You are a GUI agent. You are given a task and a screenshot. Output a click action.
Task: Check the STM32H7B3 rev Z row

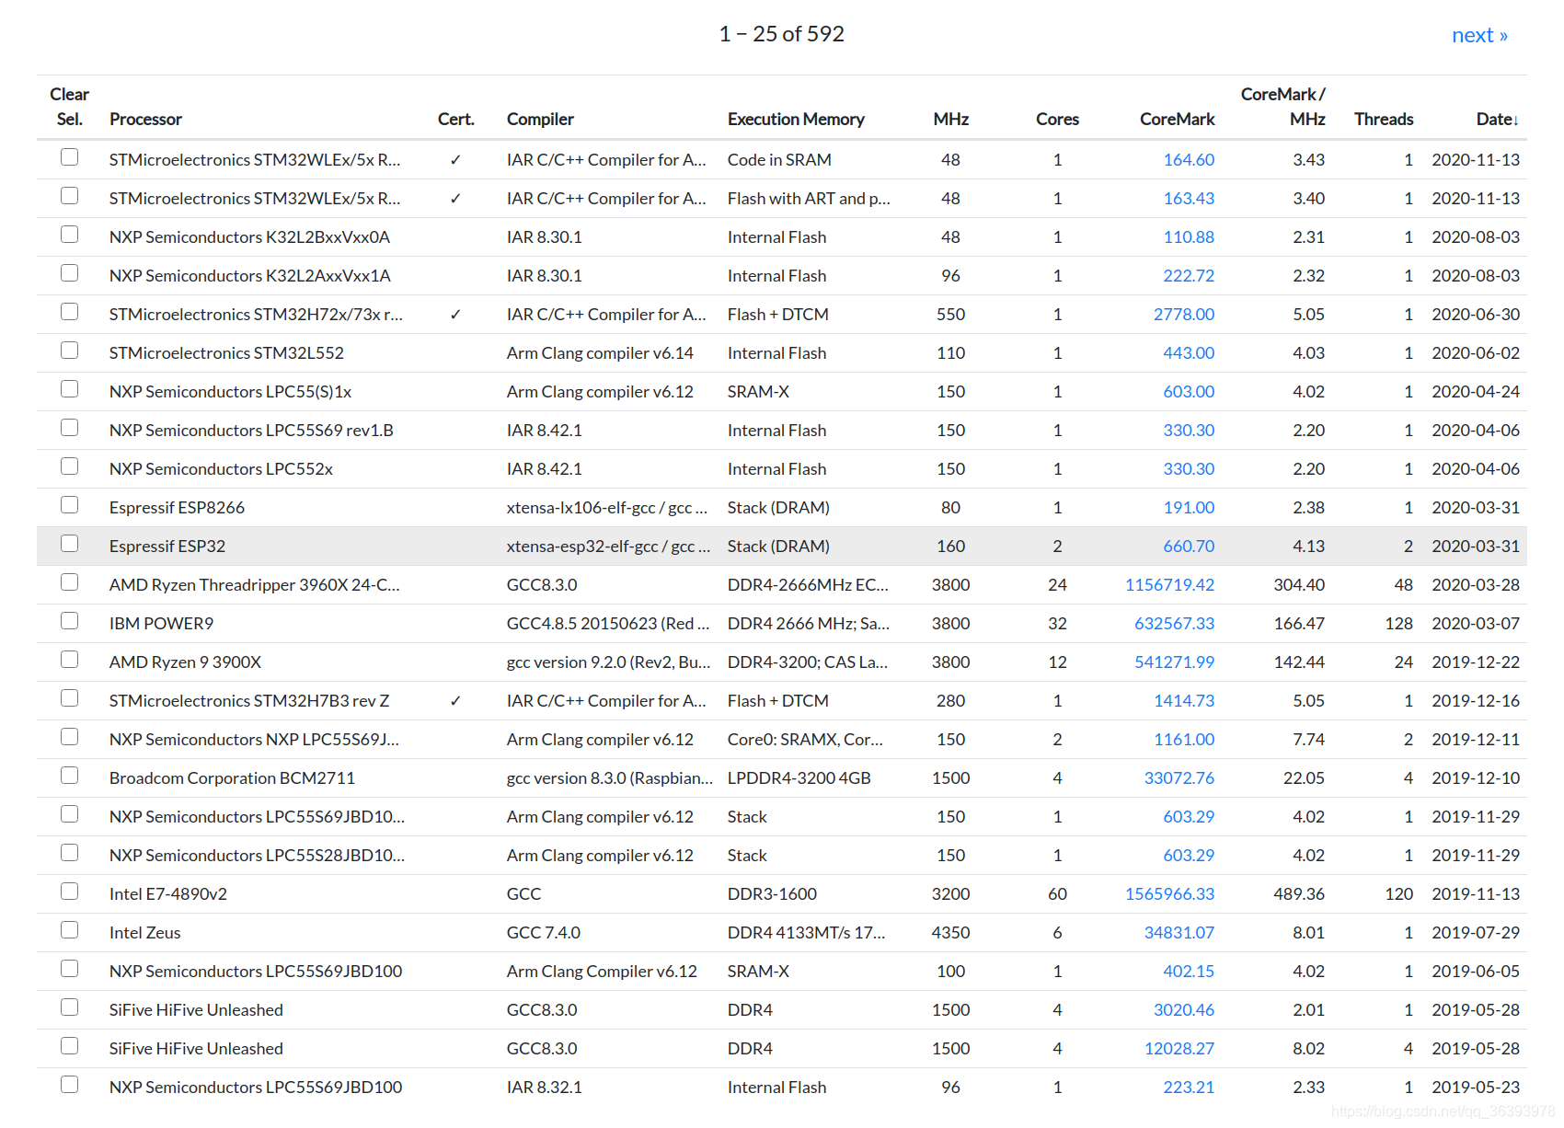(69, 698)
